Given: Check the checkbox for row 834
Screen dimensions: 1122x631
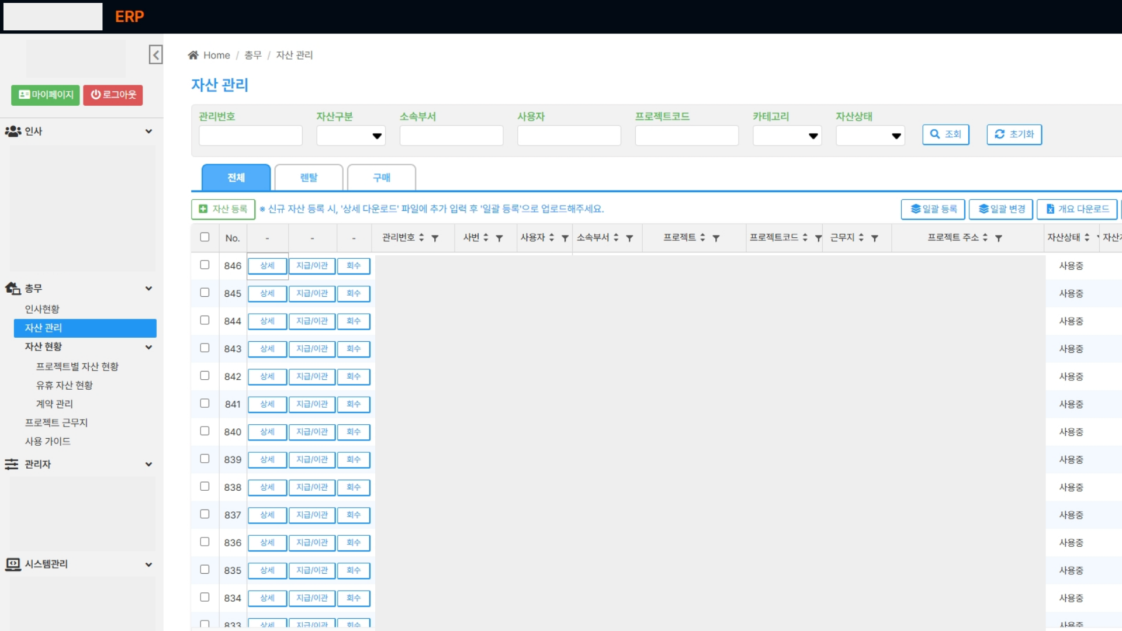Looking at the screenshot, I should [x=205, y=597].
